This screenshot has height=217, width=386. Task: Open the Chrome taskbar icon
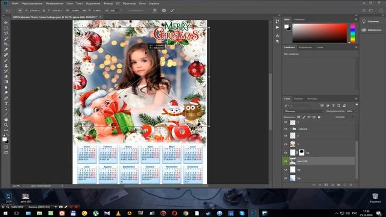tap(186, 213)
